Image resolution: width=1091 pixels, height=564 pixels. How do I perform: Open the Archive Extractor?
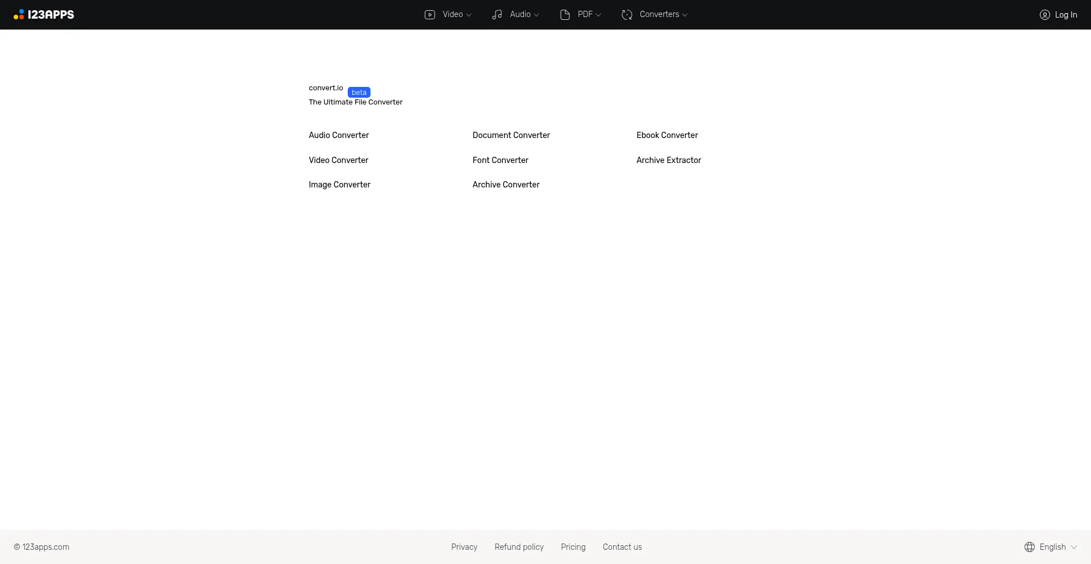click(668, 160)
